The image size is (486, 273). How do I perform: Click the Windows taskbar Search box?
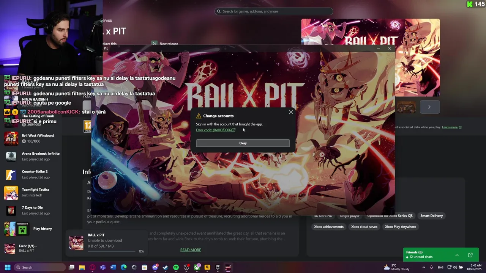pyautogui.click(x=40, y=267)
